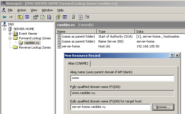Click the dialog's question mark help button
This screenshot has width=185, height=114.
[172, 56]
